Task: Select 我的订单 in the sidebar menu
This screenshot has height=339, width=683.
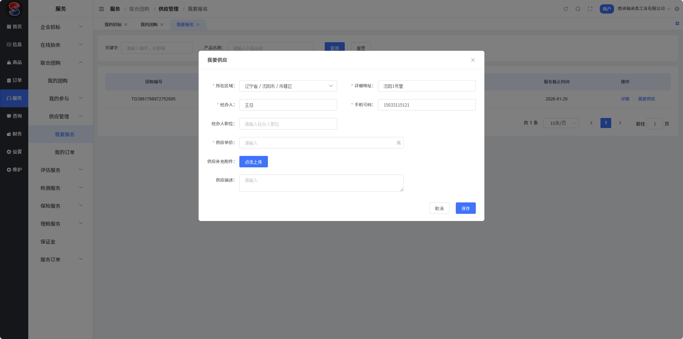Action: pyautogui.click(x=65, y=152)
